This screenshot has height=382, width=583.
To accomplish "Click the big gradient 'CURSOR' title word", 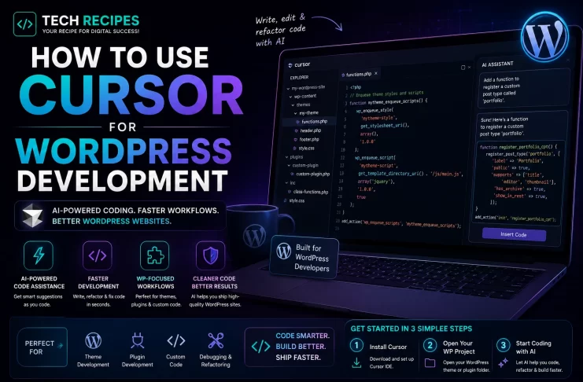I will click(x=131, y=95).
